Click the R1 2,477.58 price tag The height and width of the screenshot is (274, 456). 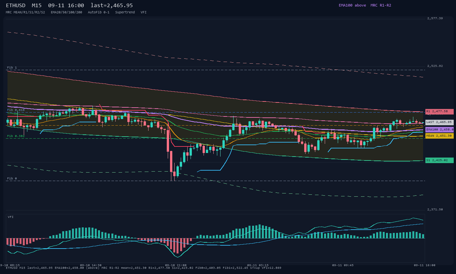click(x=439, y=112)
